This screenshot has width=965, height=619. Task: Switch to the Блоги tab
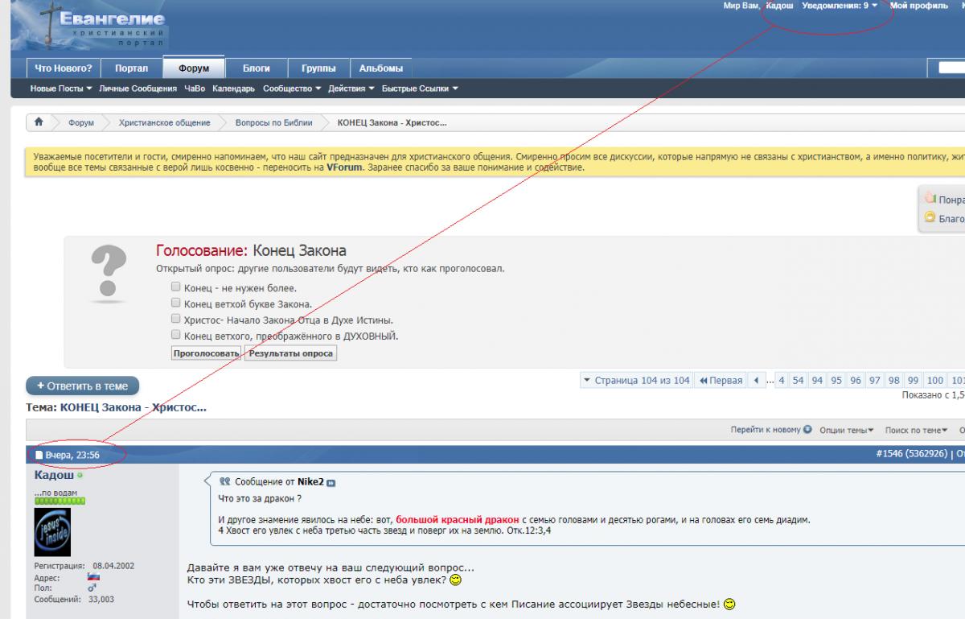[256, 68]
